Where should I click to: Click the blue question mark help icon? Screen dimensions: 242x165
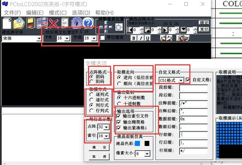click(87, 23)
